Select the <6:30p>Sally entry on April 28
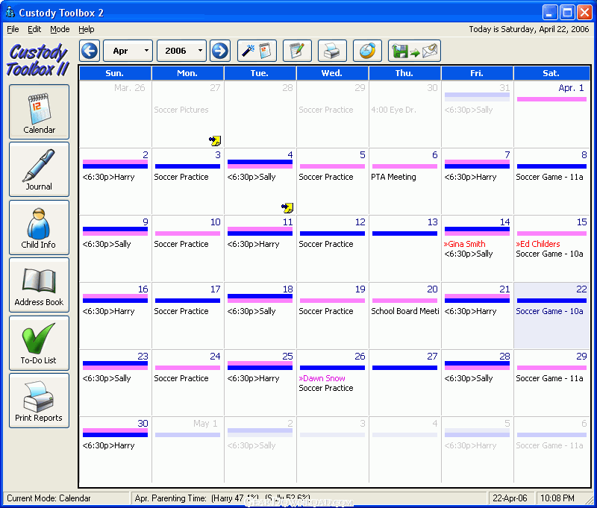597x508 pixels. 469,378
